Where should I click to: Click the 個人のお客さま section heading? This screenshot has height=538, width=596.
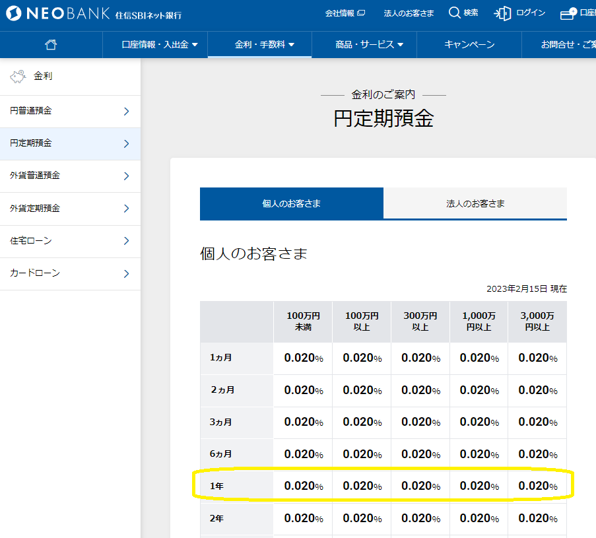(253, 253)
